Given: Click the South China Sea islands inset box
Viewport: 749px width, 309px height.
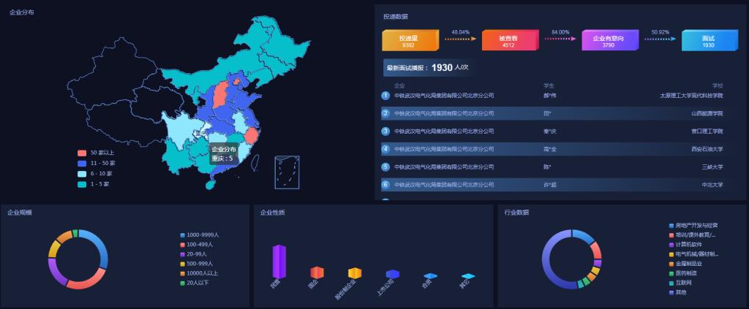Looking at the screenshot, I should click(287, 173).
